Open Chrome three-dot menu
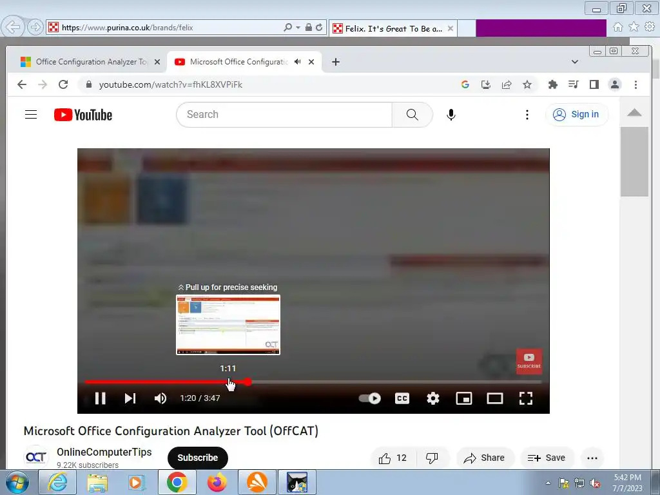This screenshot has height=495, width=660. pyautogui.click(x=636, y=84)
